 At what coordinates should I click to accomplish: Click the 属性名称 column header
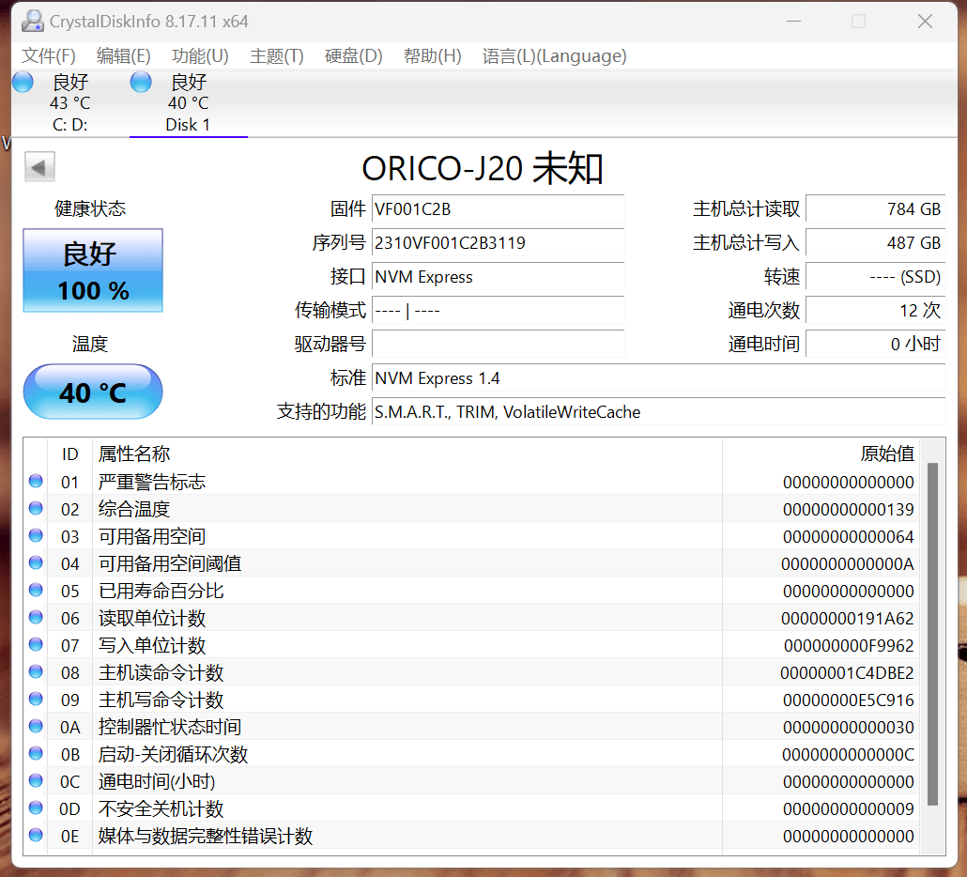407,454
